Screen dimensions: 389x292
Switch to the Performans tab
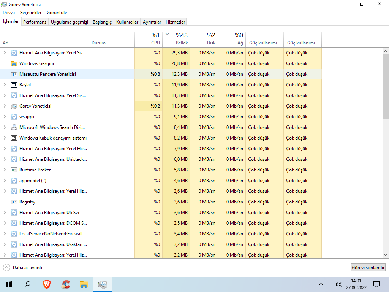pos(35,22)
